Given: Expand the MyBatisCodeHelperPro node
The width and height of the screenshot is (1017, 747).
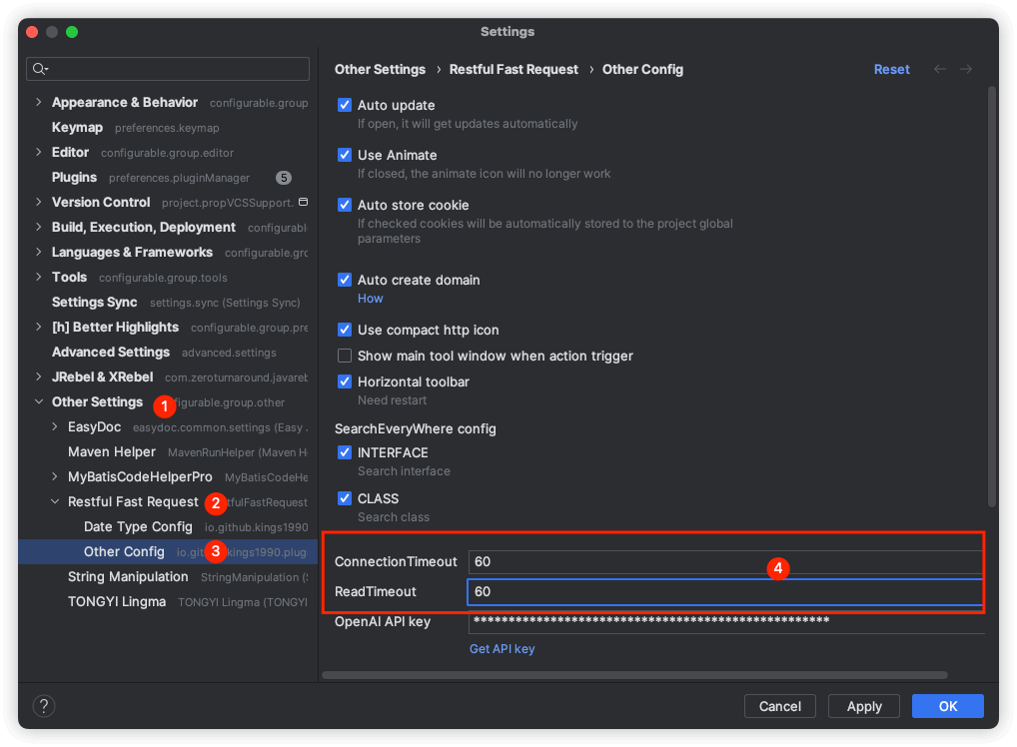Looking at the screenshot, I should point(55,476).
